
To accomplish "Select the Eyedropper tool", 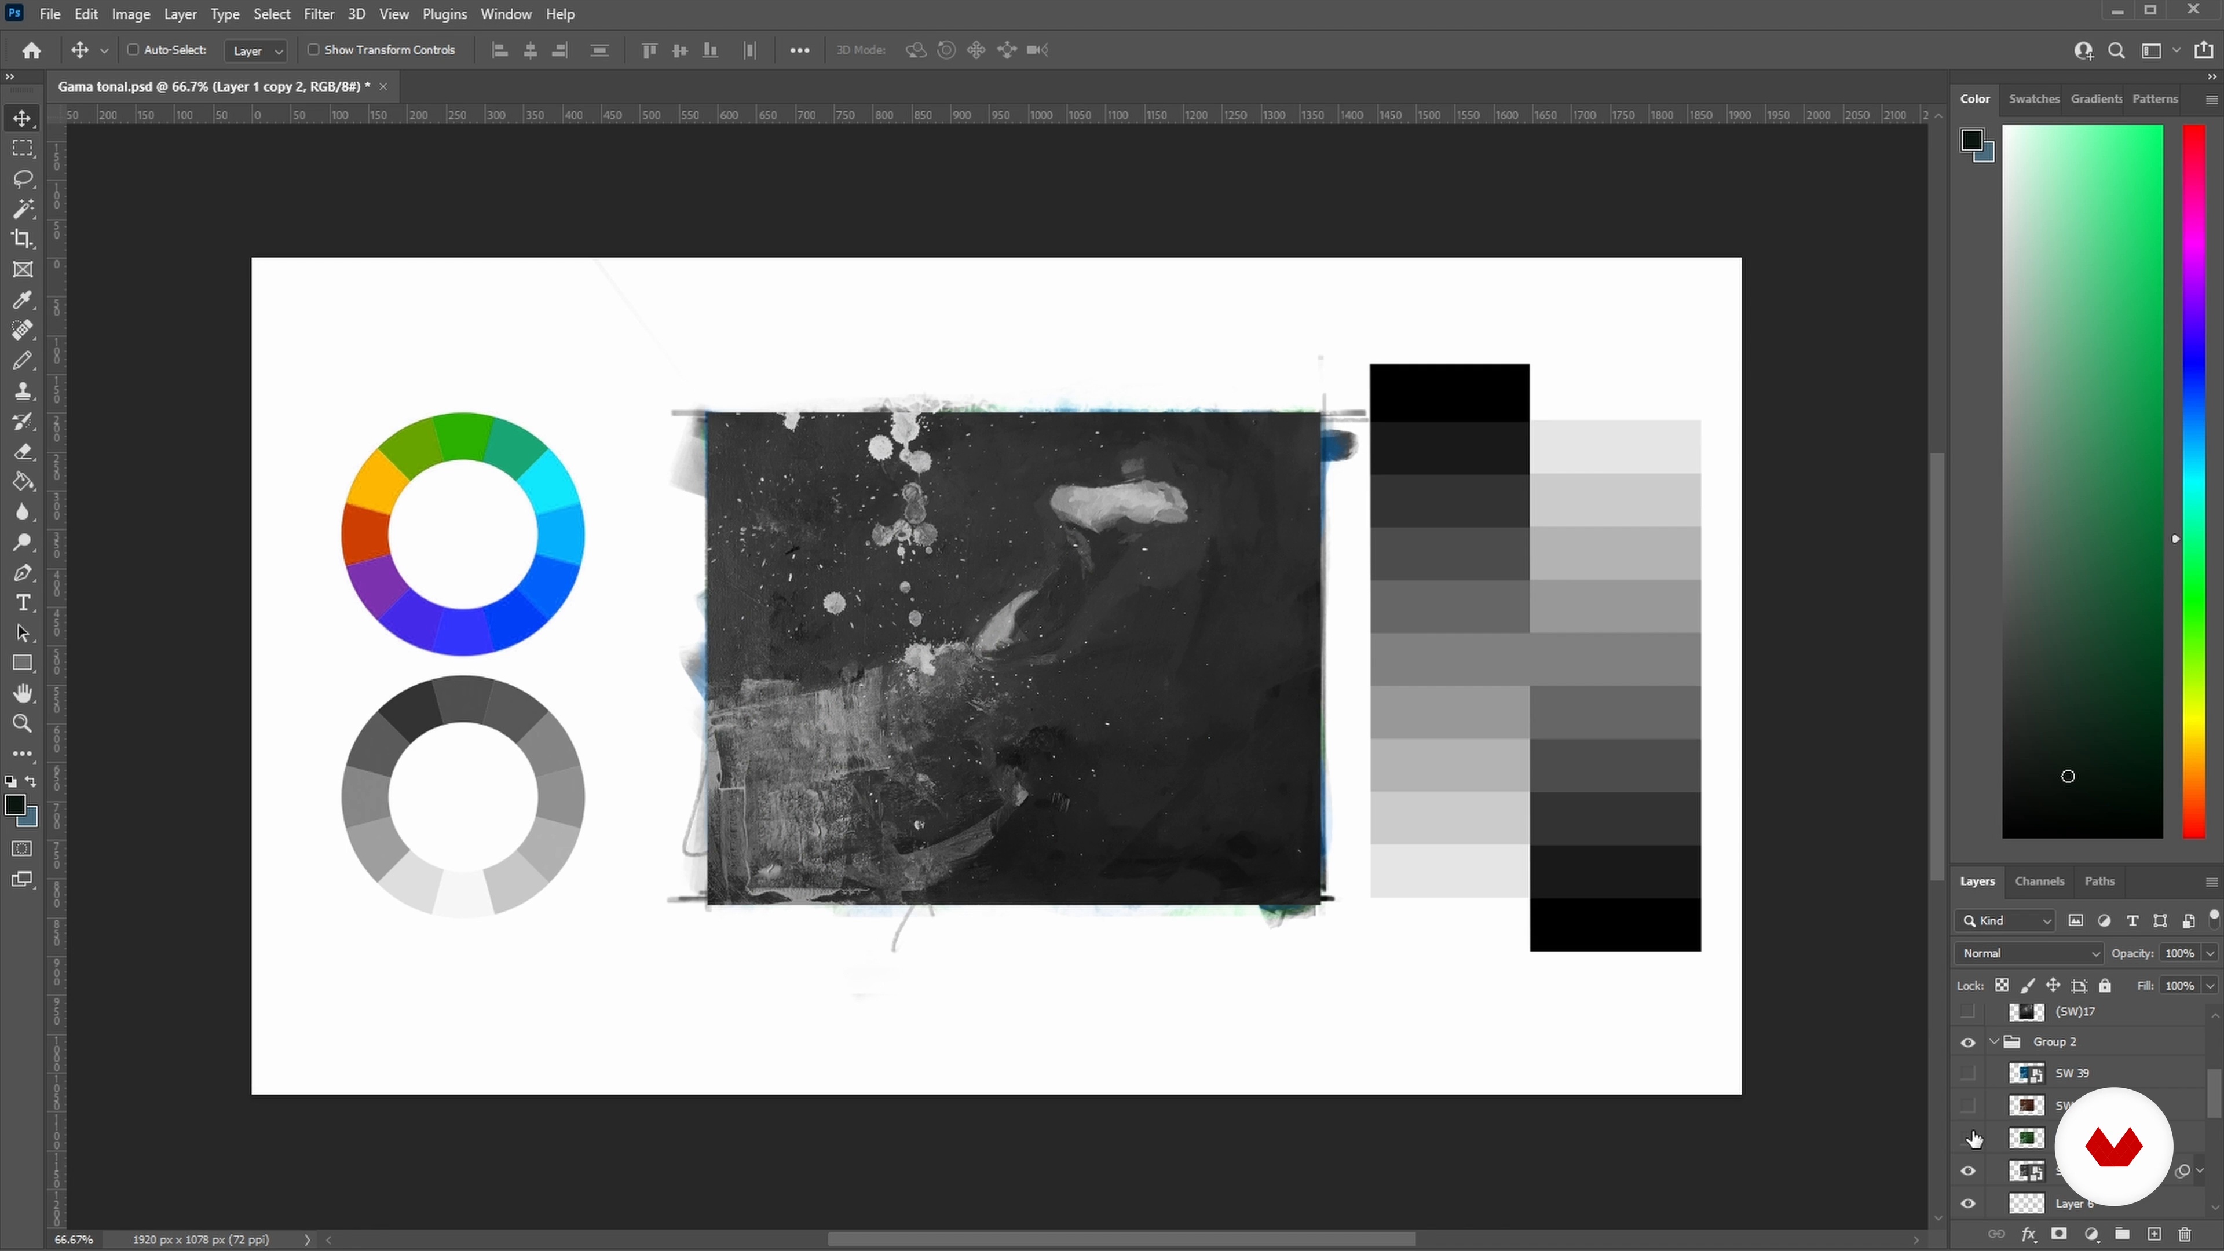I will coord(23,299).
